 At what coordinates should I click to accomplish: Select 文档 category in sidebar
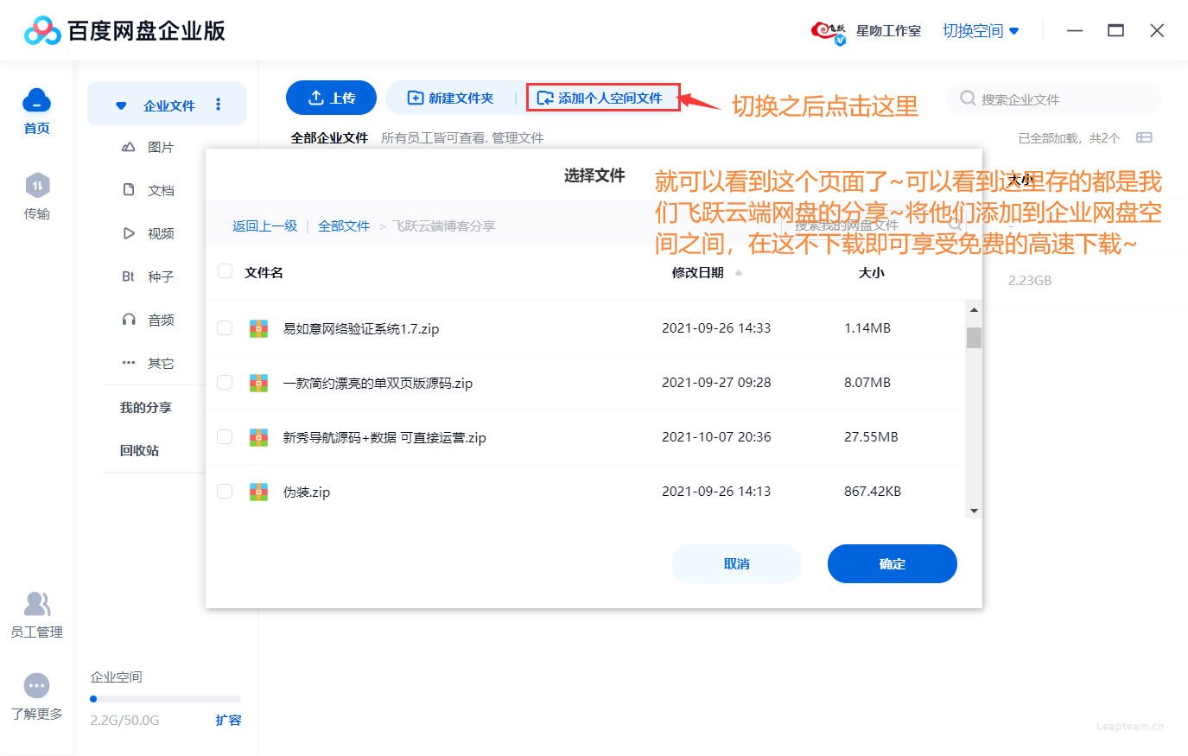click(x=161, y=190)
